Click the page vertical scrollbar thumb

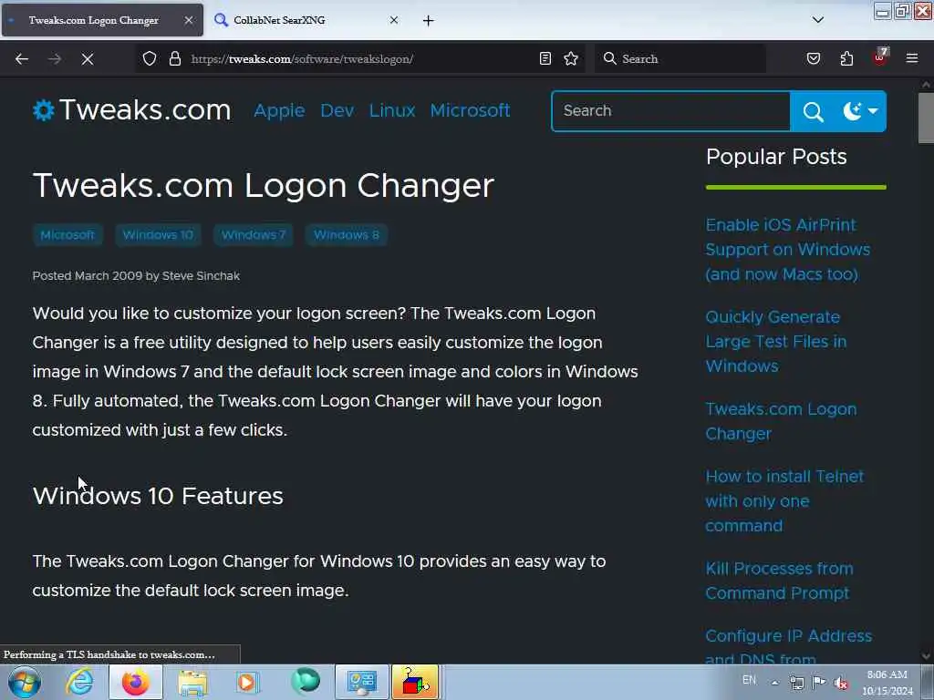tap(926, 118)
